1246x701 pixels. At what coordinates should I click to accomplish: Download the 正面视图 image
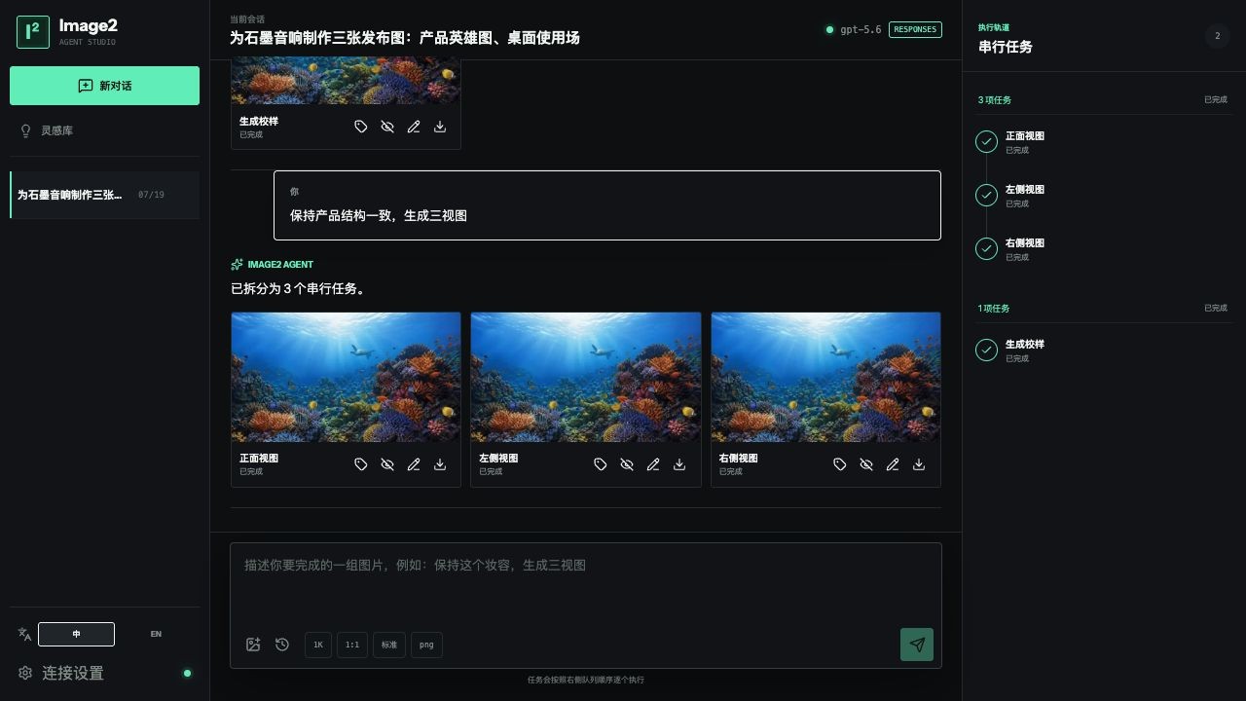tap(440, 464)
